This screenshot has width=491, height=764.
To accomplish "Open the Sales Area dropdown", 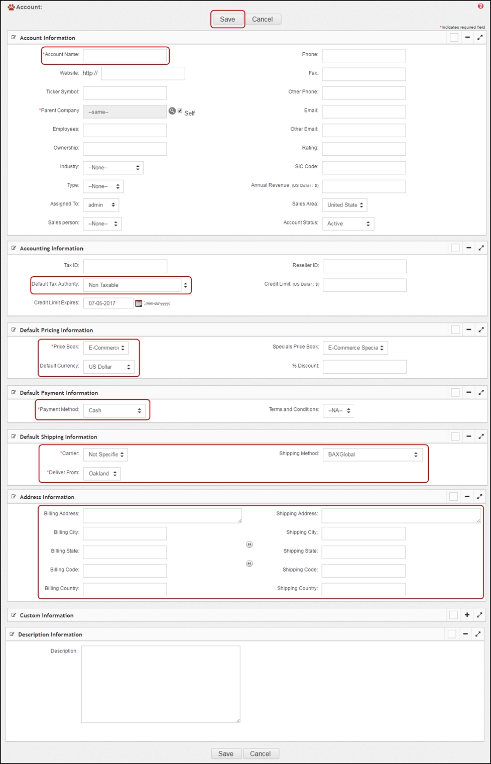I will (x=344, y=205).
